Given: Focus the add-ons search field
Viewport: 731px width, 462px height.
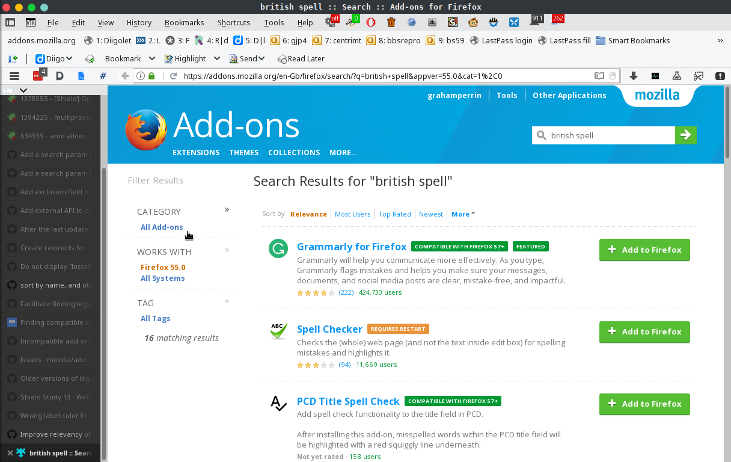Looking at the screenshot, I should pos(604,135).
